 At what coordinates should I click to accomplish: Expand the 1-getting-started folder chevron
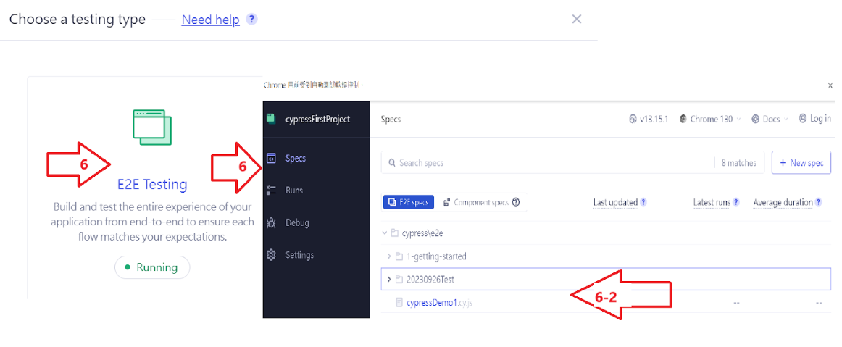click(x=389, y=256)
